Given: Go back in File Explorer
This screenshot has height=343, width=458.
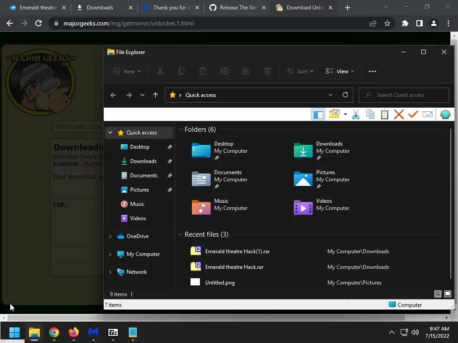Looking at the screenshot, I should [x=113, y=95].
